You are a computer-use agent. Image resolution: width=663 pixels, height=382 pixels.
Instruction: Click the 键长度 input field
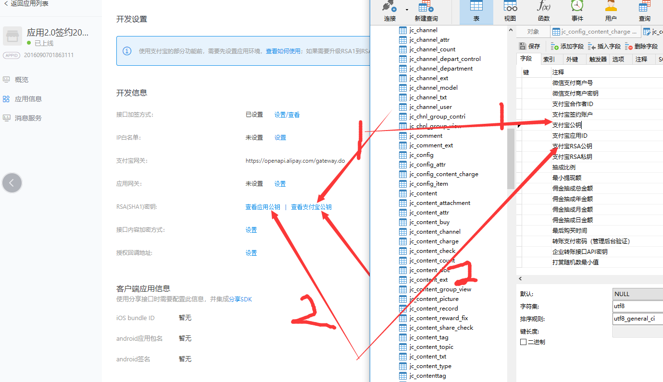[x=638, y=331]
